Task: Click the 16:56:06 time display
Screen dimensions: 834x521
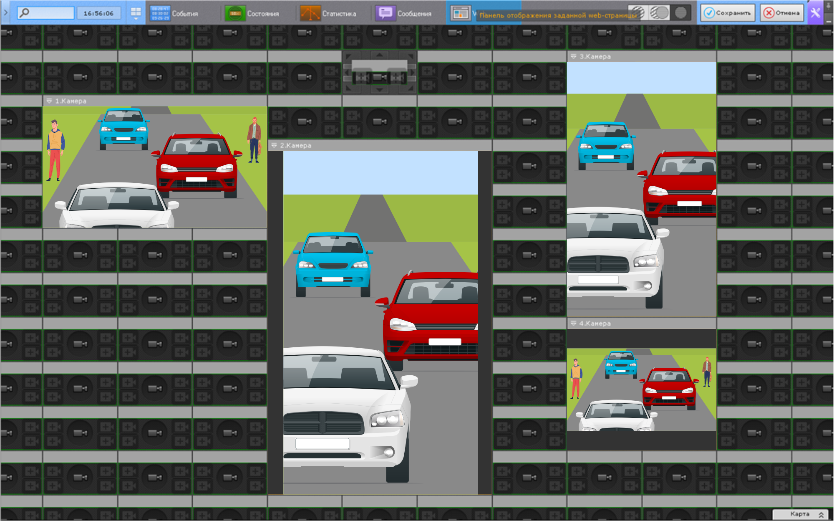Action: [98, 13]
